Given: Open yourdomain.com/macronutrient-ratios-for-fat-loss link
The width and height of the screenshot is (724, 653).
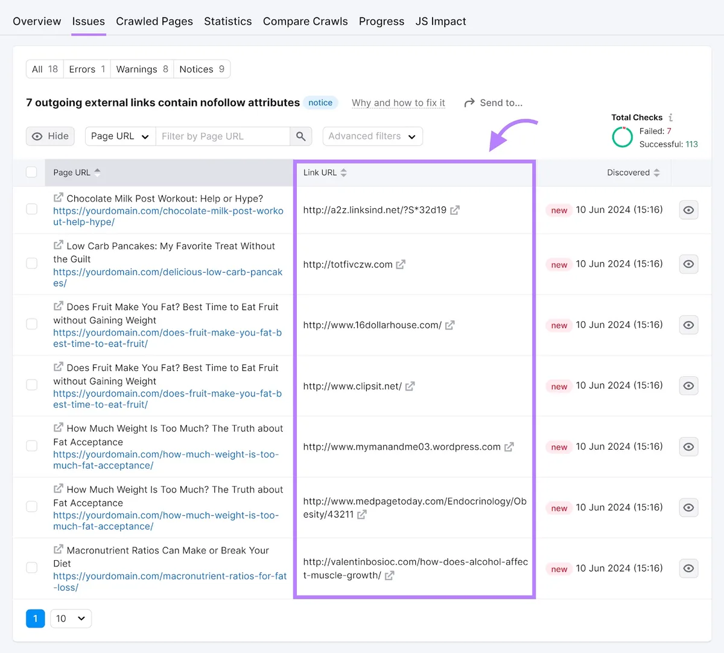Looking at the screenshot, I should [170, 582].
